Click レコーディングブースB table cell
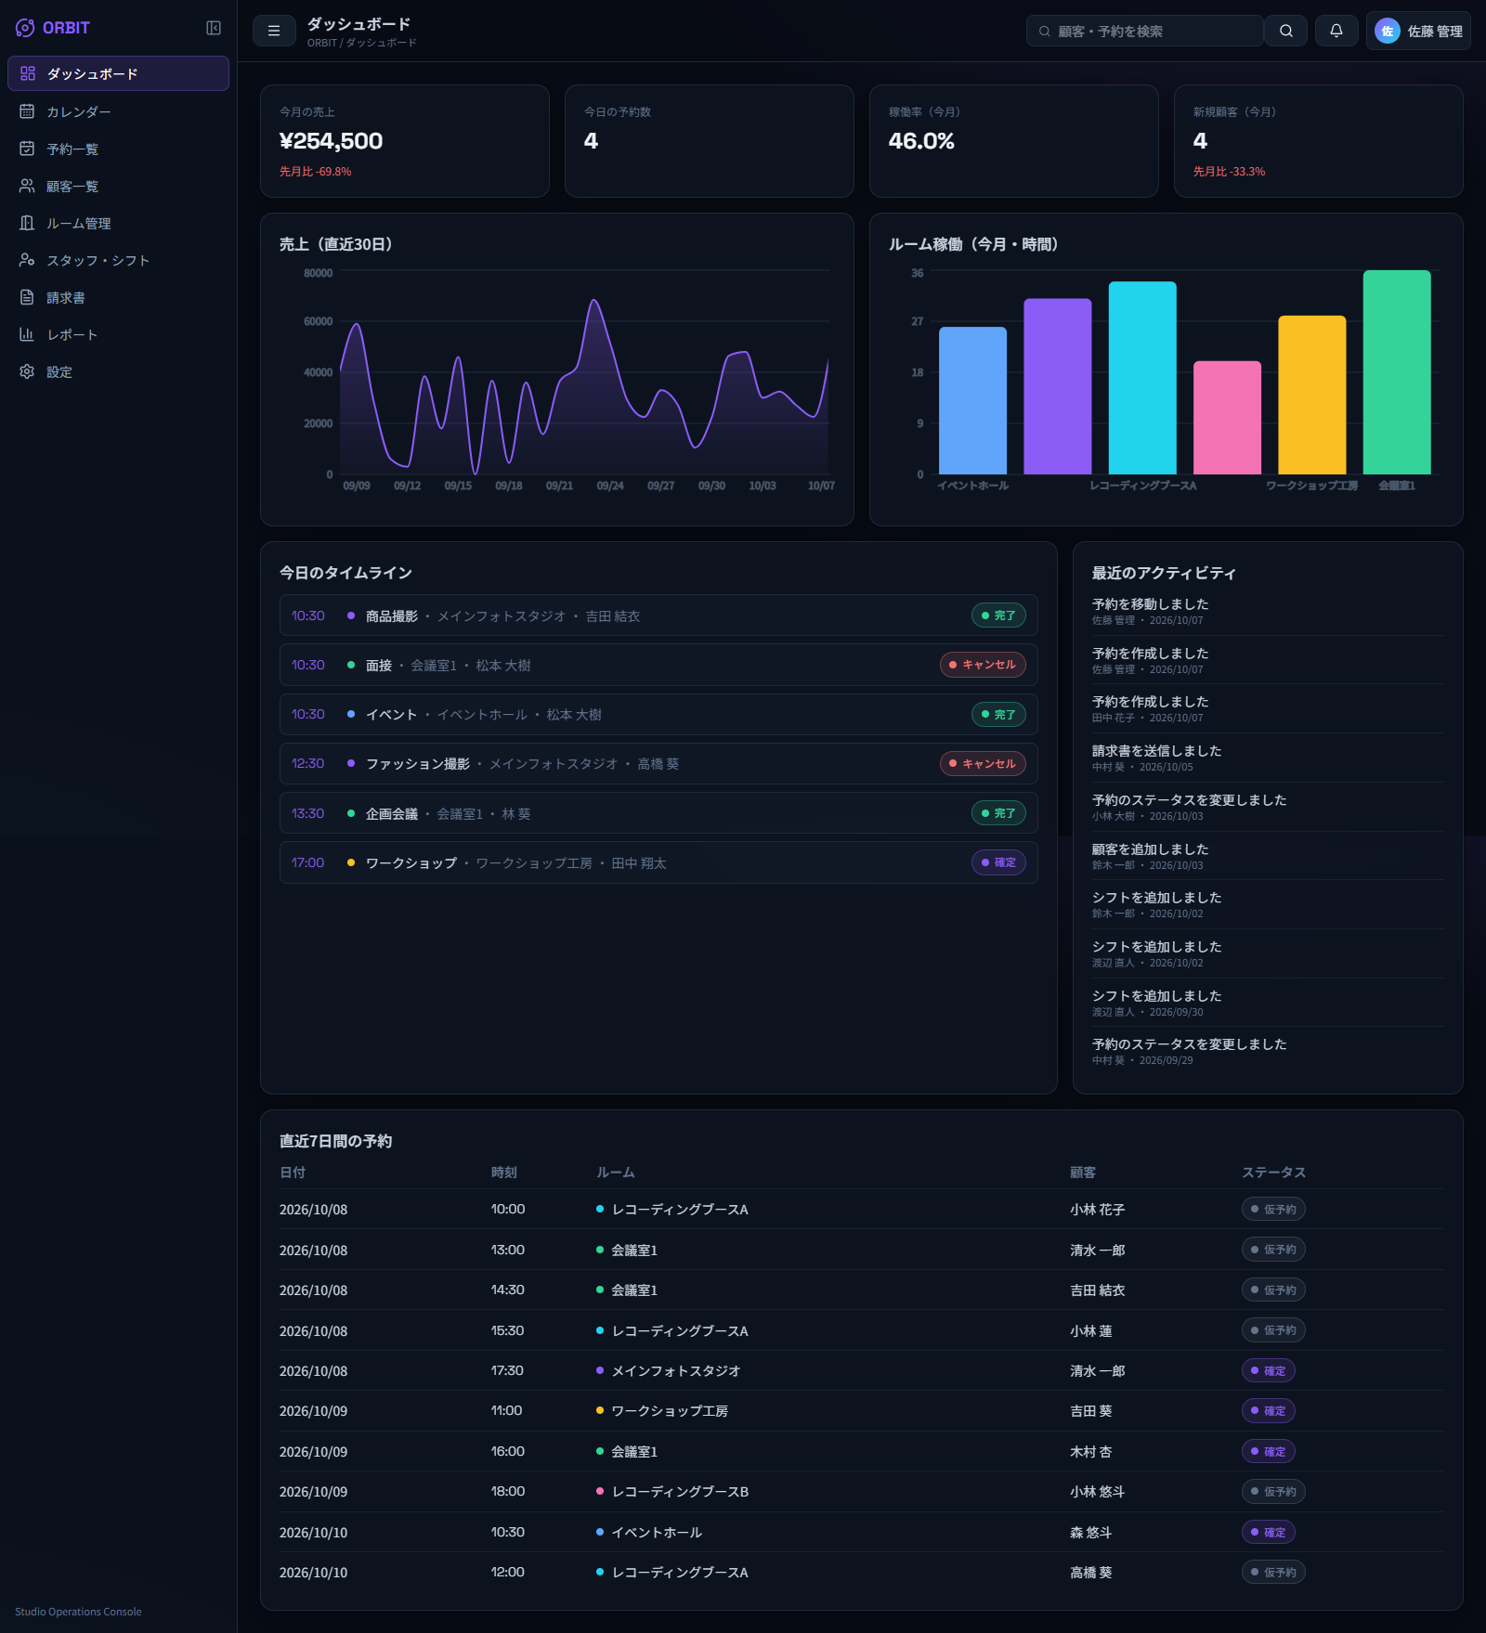 coord(680,1492)
